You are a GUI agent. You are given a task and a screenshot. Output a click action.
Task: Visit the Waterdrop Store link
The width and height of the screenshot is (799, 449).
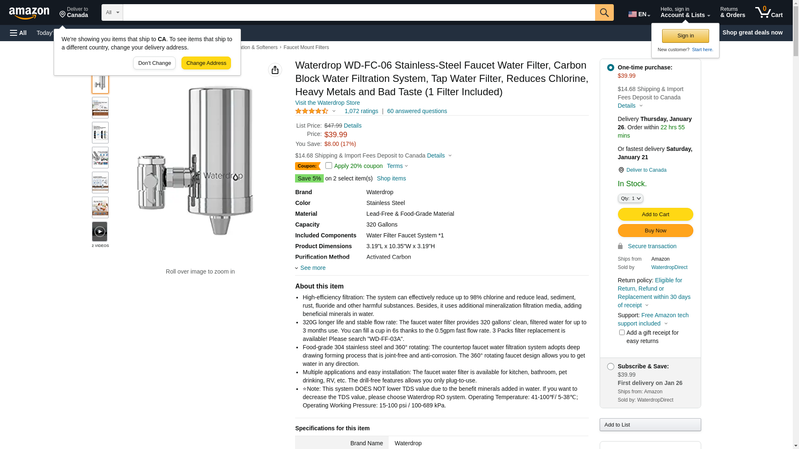click(x=328, y=103)
